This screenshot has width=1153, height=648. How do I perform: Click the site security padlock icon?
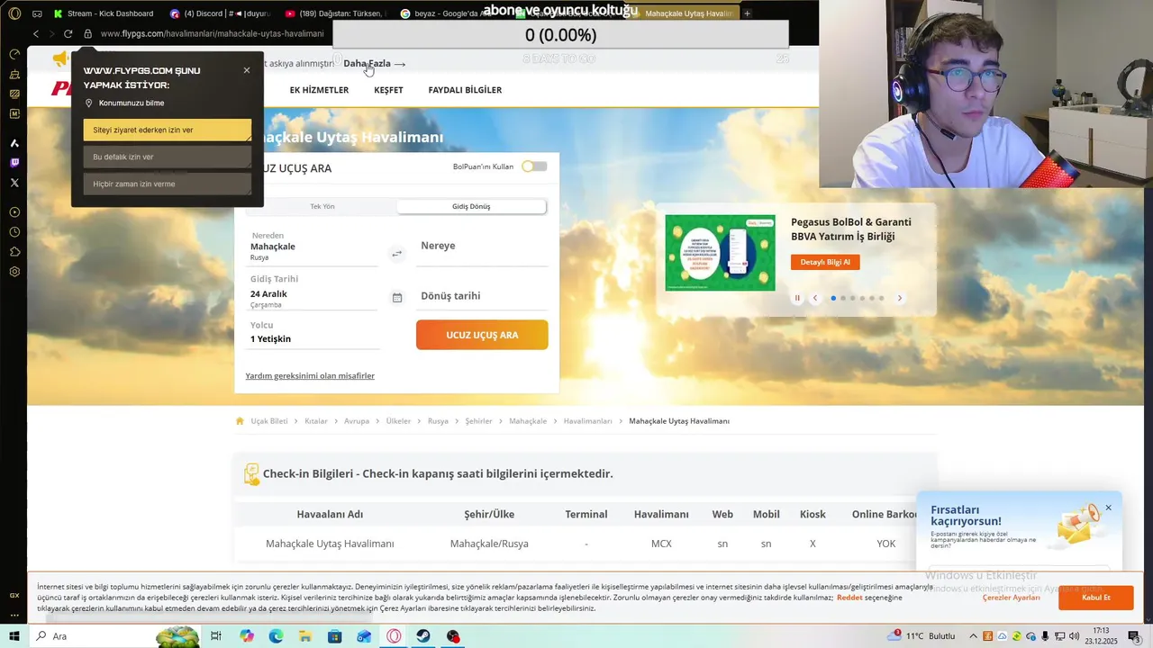87,33
